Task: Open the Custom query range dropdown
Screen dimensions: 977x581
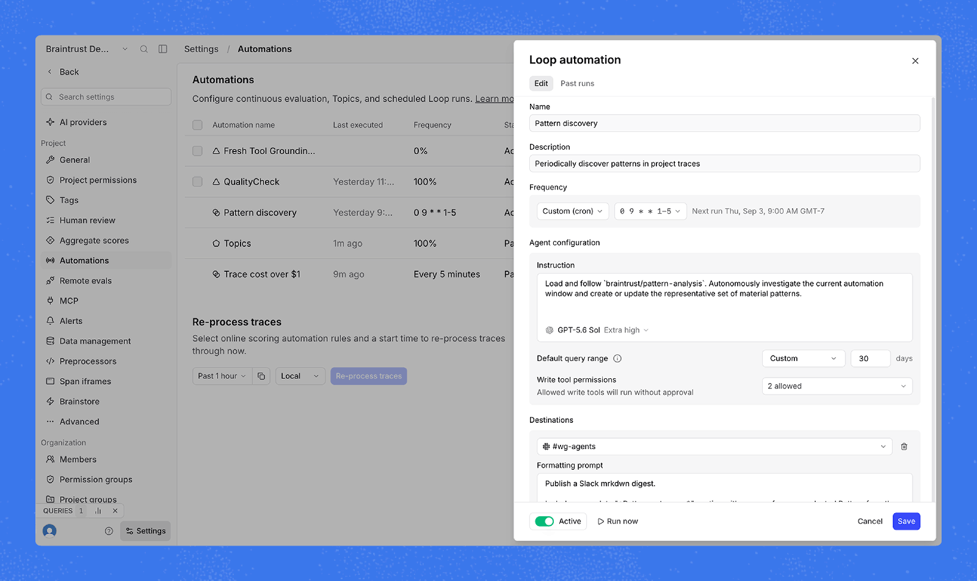Action: [804, 359]
